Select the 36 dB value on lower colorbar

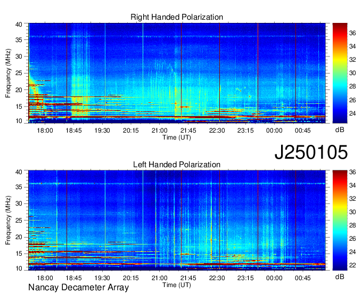point(352,172)
